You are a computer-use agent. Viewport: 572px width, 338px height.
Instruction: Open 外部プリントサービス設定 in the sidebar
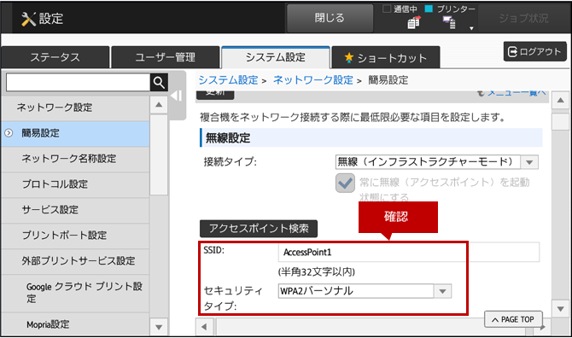[75, 260]
